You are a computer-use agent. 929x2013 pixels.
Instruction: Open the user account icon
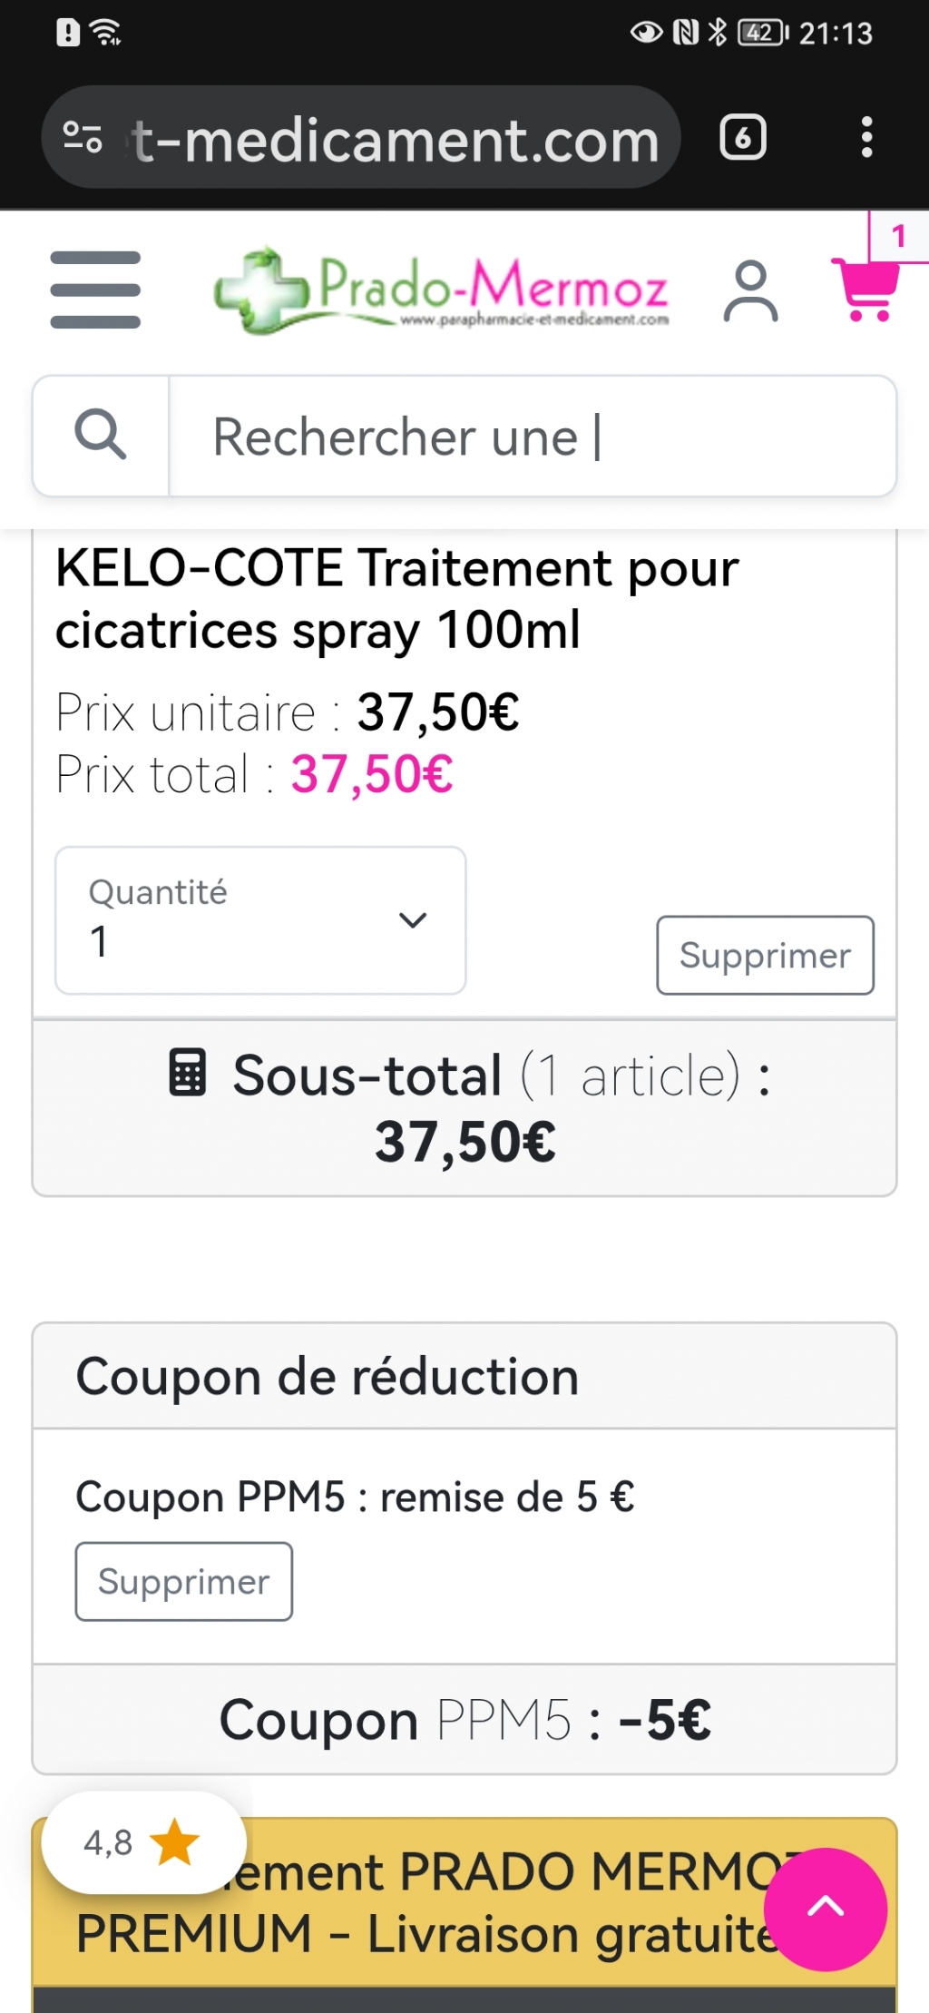click(750, 291)
